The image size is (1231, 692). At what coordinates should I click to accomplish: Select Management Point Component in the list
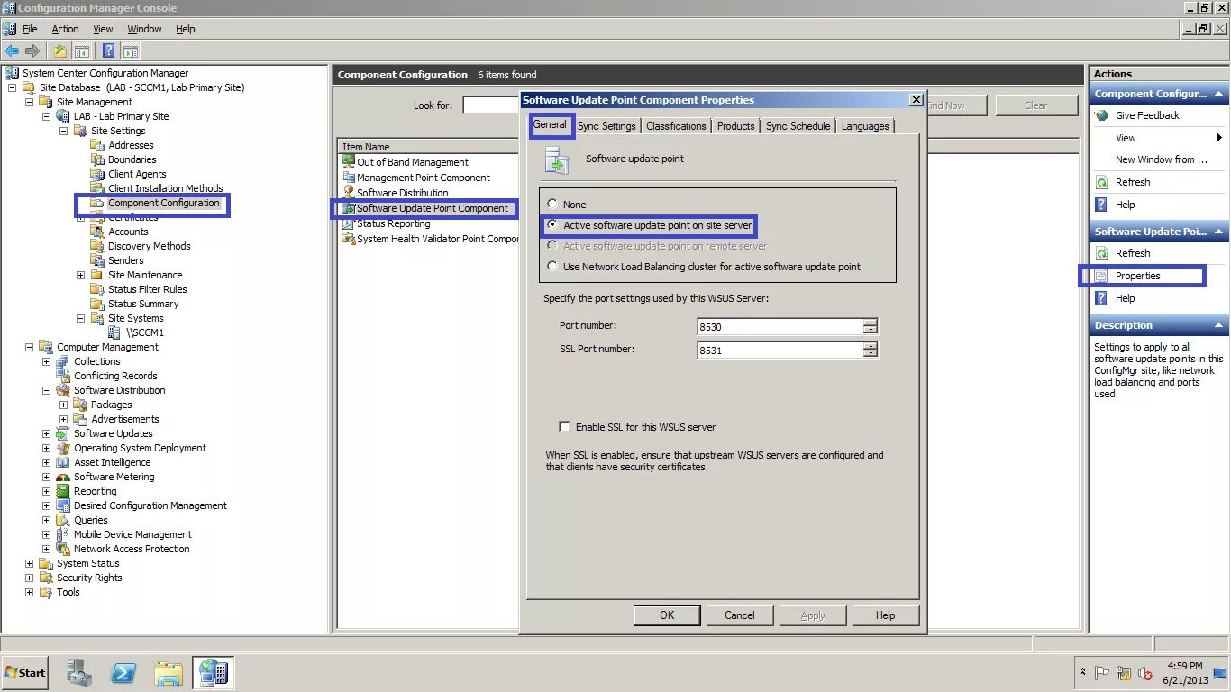pyautogui.click(x=424, y=178)
